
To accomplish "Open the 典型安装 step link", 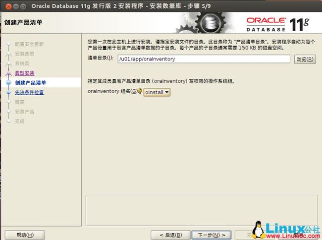I will coord(25,73).
